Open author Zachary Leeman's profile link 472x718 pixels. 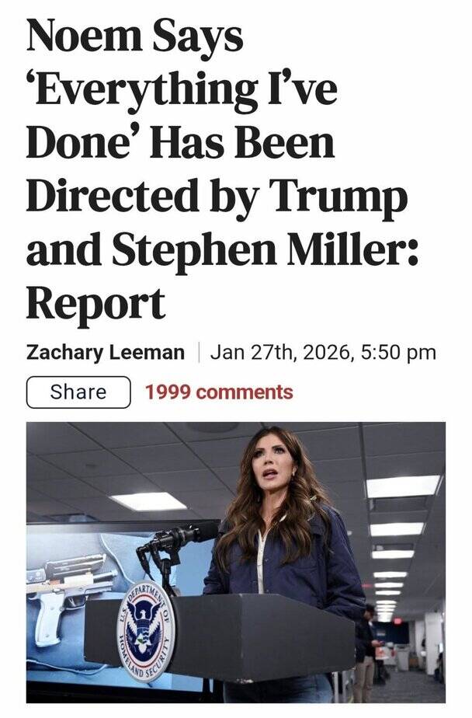[x=106, y=353]
